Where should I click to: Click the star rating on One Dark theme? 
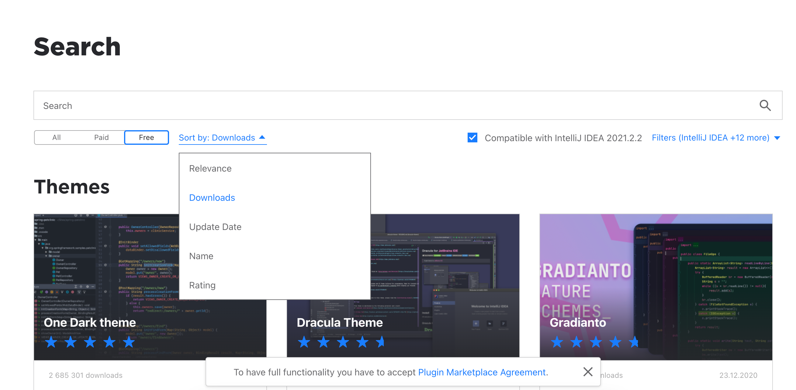point(90,342)
